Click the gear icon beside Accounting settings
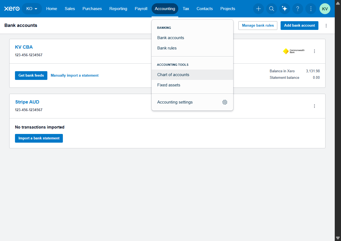The height and width of the screenshot is (241, 341). [225, 102]
